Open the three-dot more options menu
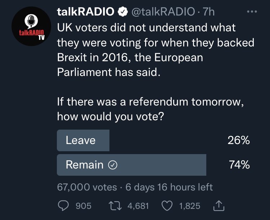Image resolution: width=270 pixels, height=220 pixels. click(x=252, y=12)
